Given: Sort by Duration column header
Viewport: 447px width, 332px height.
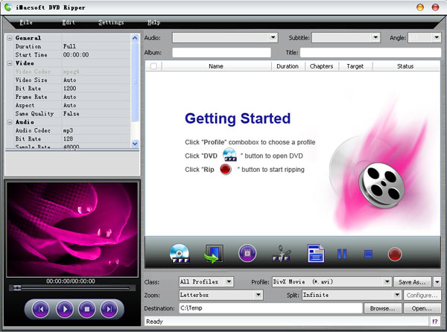Looking at the screenshot, I should [288, 66].
